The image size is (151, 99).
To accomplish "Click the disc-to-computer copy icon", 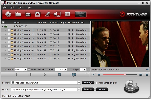I will (x=57, y=14).
